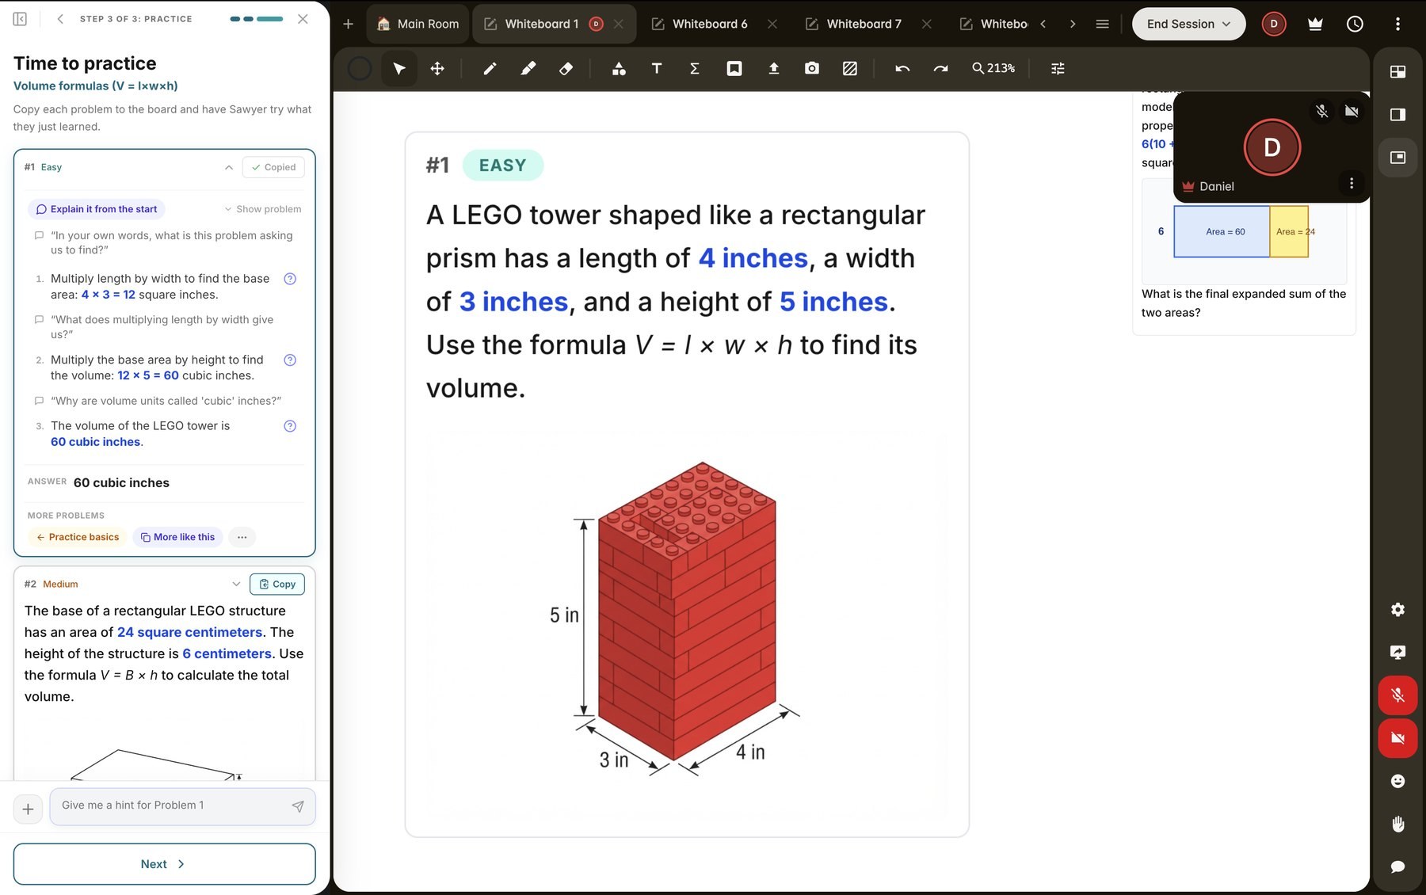
Task: Open emoji reactions
Action: point(1398,781)
